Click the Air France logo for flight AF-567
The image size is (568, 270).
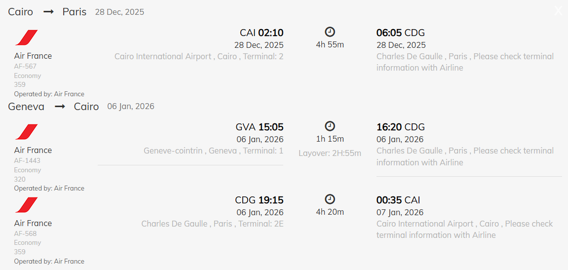tap(26, 38)
